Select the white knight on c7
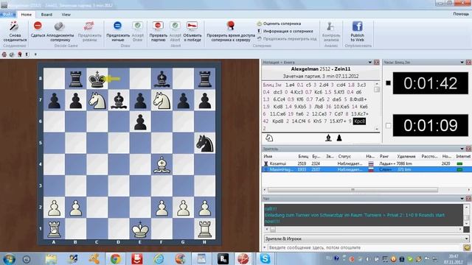 click(x=97, y=100)
